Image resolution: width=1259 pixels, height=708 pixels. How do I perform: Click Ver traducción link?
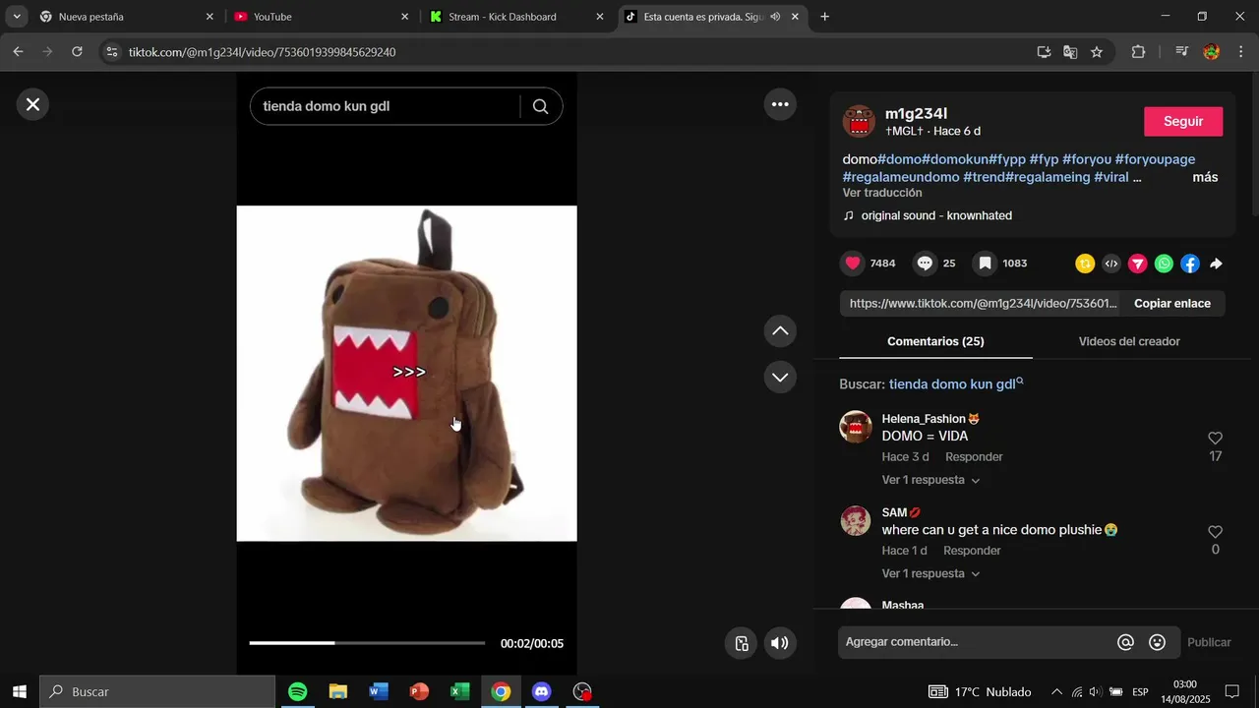pos(882,193)
